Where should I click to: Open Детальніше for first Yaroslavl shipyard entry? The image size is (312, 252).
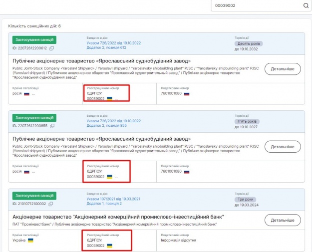coord(283,68)
